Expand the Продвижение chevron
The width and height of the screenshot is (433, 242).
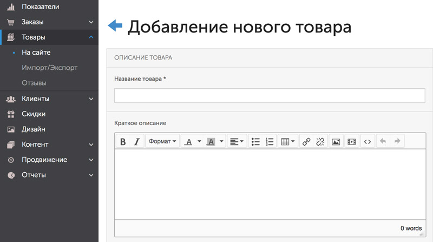coord(91,160)
